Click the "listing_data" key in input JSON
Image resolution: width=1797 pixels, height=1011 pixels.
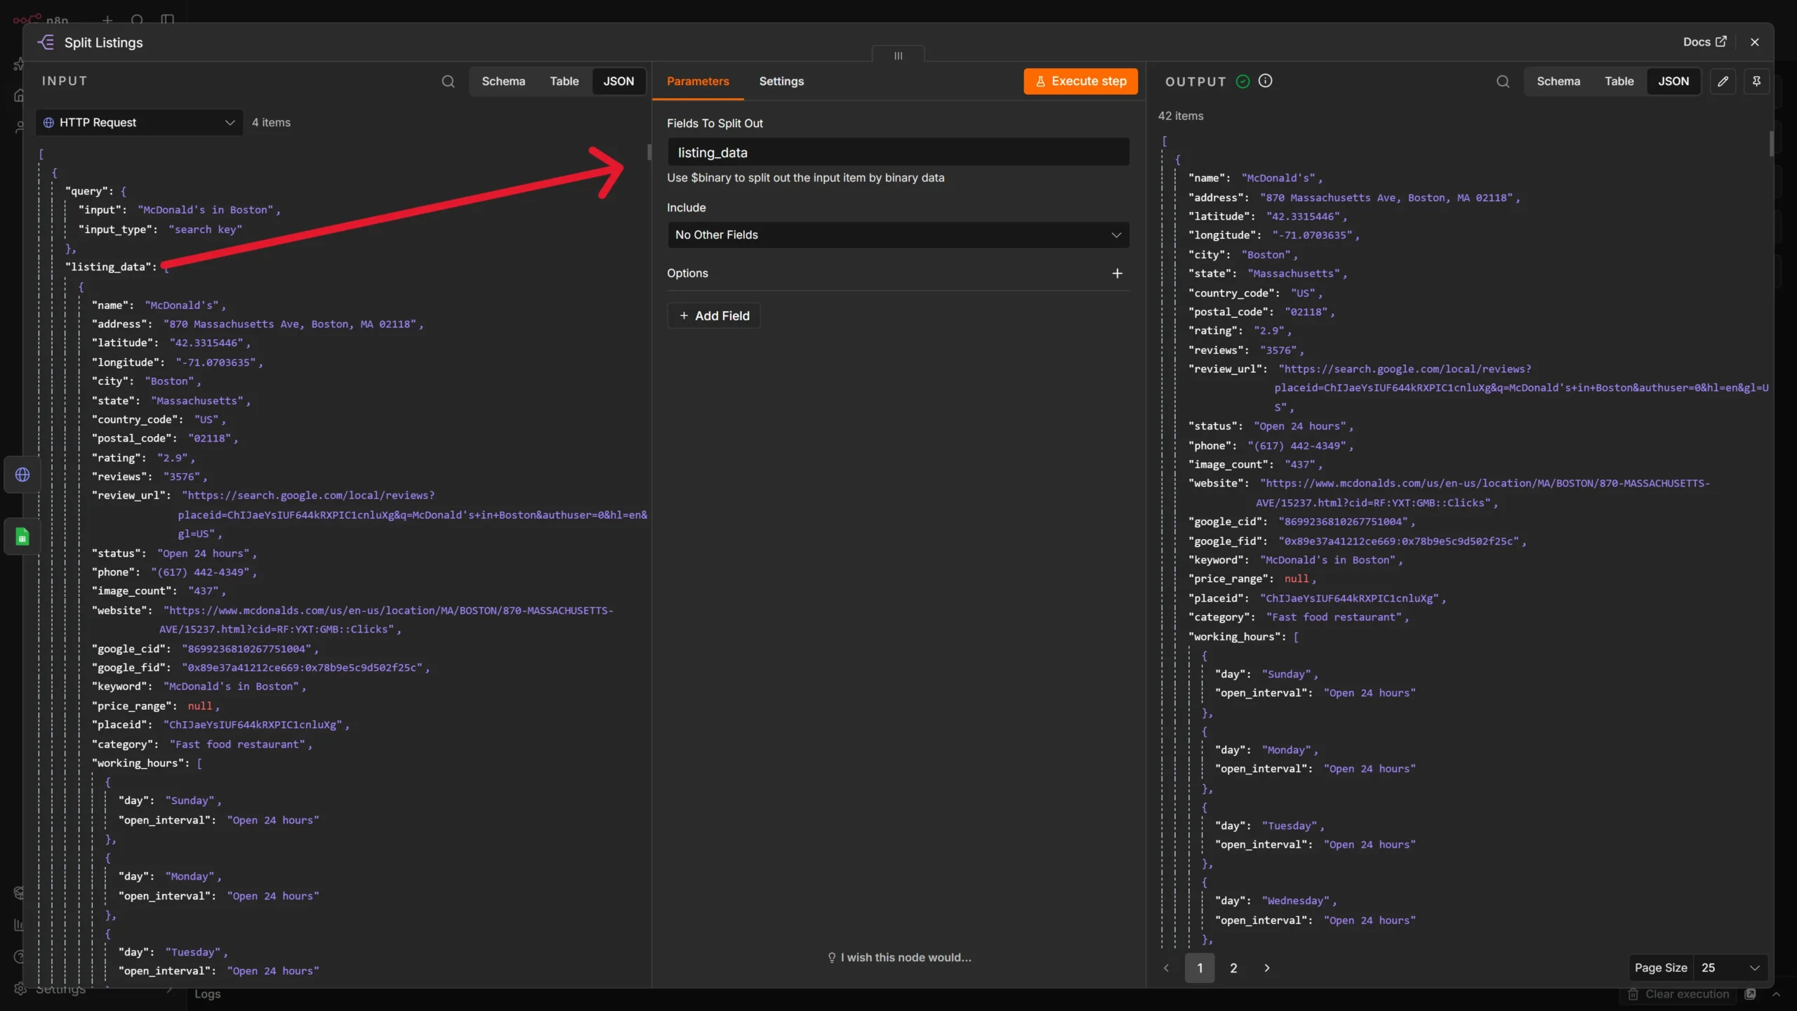point(111,267)
